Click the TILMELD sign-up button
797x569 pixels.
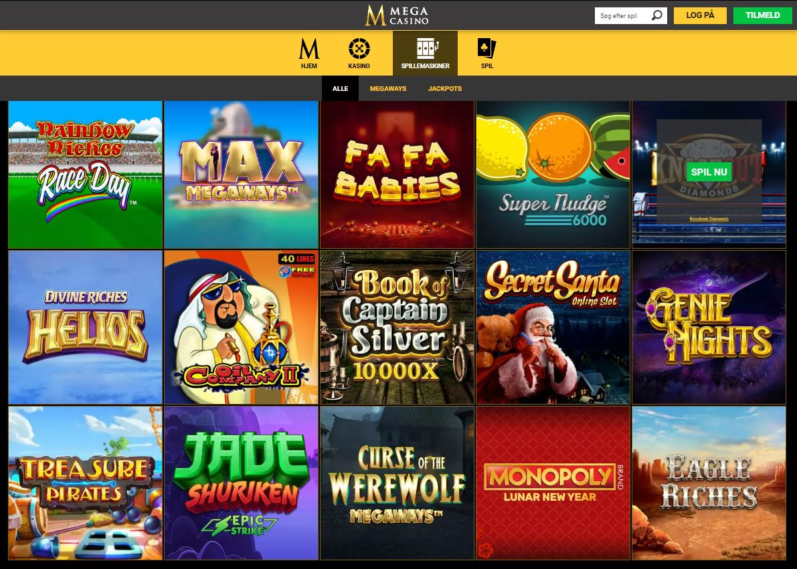(762, 15)
